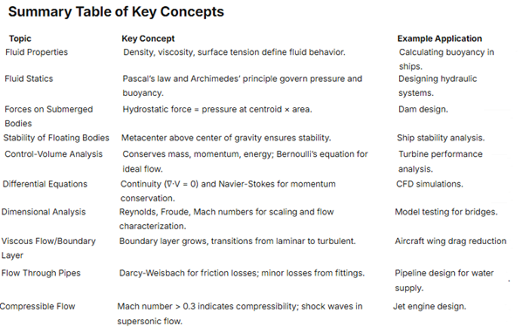Click the 'Model testing for bridges.' cell
This screenshot has height=333, width=529.
pyautogui.click(x=446, y=212)
